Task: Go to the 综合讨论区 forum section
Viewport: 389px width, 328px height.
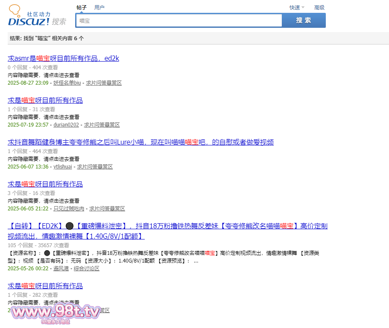Action: [87, 269]
